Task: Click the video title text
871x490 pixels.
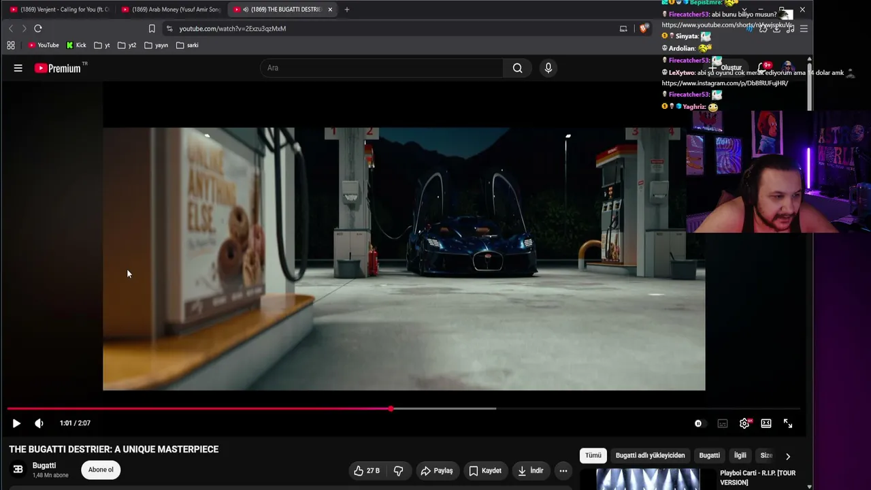Action: click(x=114, y=449)
